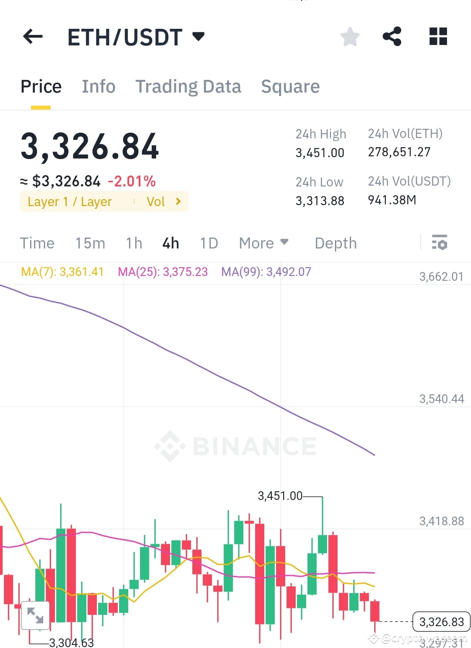This screenshot has width=471, height=648.
Task: Open the Depth view
Action: pos(335,243)
